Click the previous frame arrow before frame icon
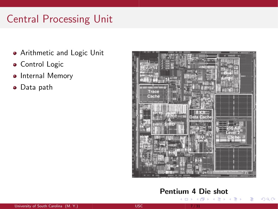278x209 pixels. [x=198, y=199]
